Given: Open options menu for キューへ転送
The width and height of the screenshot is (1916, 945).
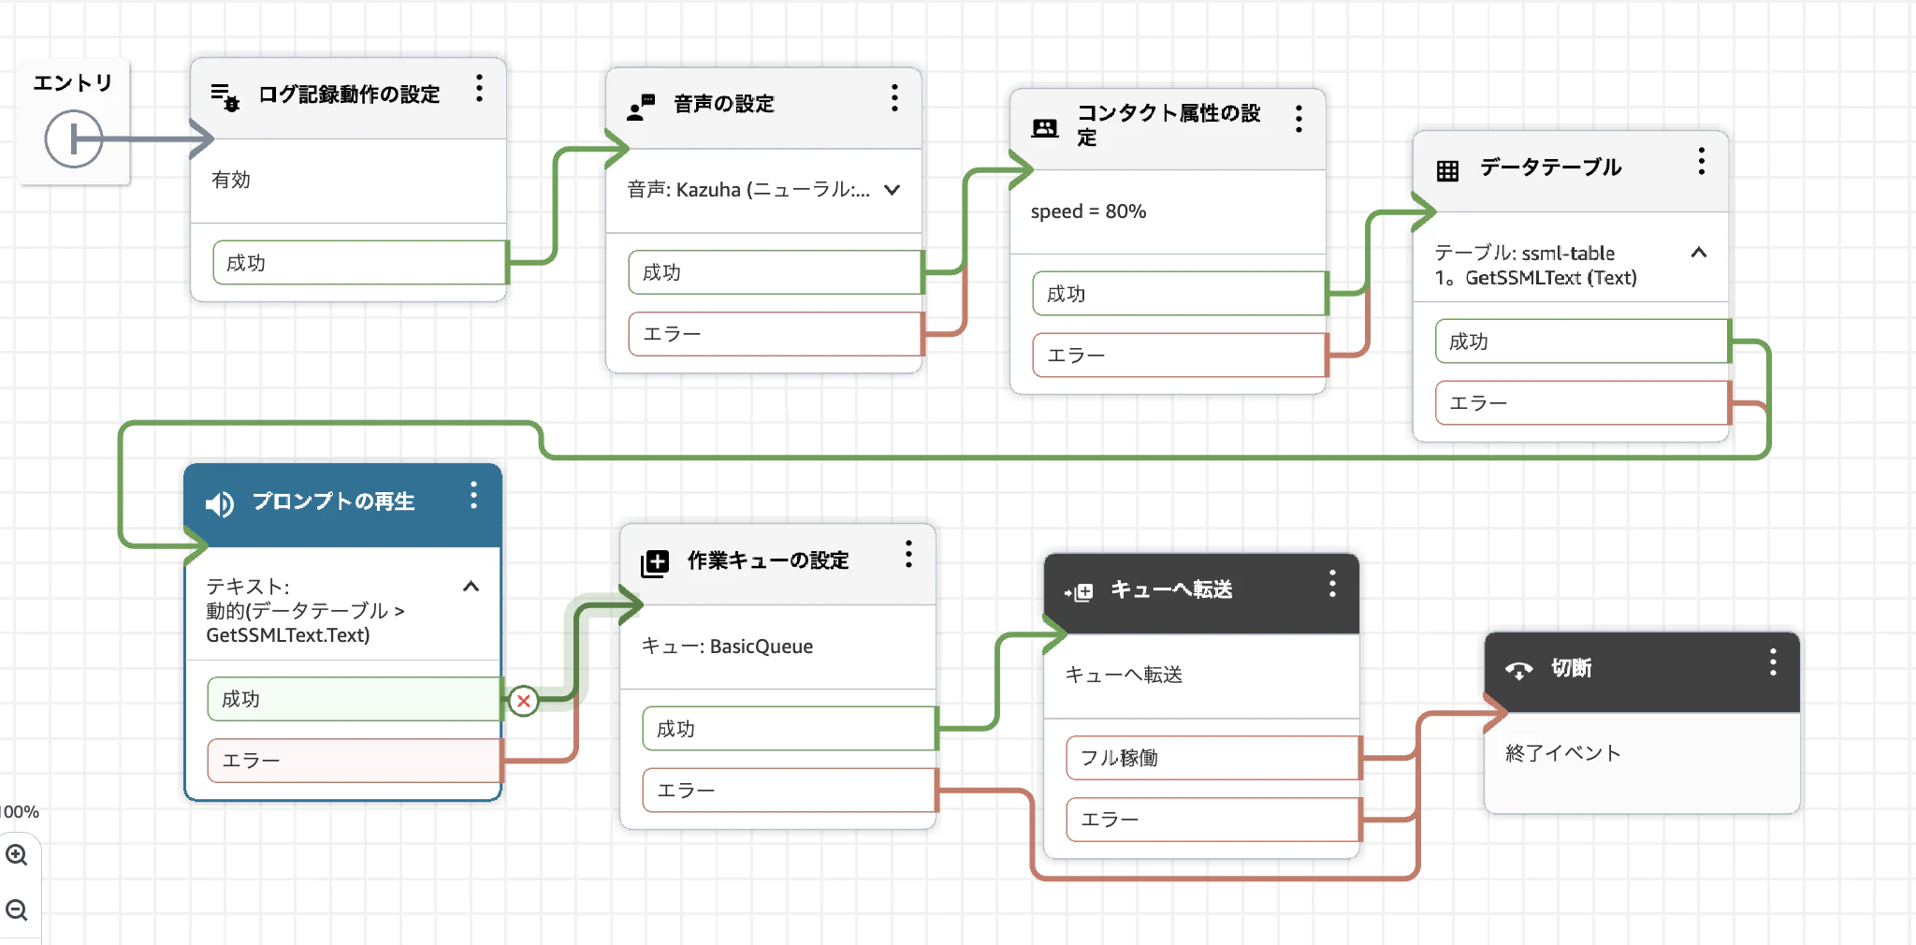Looking at the screenshot, I should (x=1332, y=584).
